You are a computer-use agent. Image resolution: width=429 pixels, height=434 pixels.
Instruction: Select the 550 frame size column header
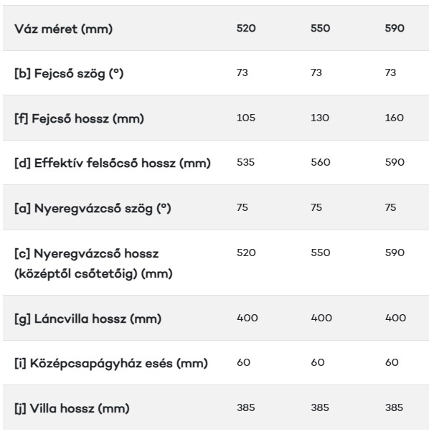[x=320, y=28]
